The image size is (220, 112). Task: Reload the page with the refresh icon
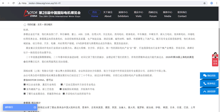14,3
